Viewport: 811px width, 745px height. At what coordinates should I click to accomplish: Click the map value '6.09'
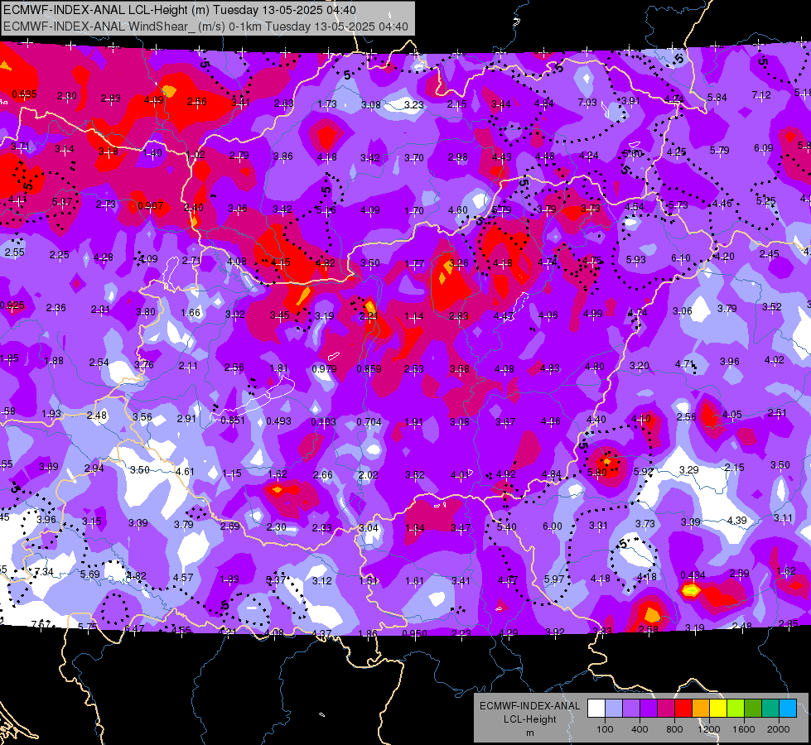tap(764, 148)
